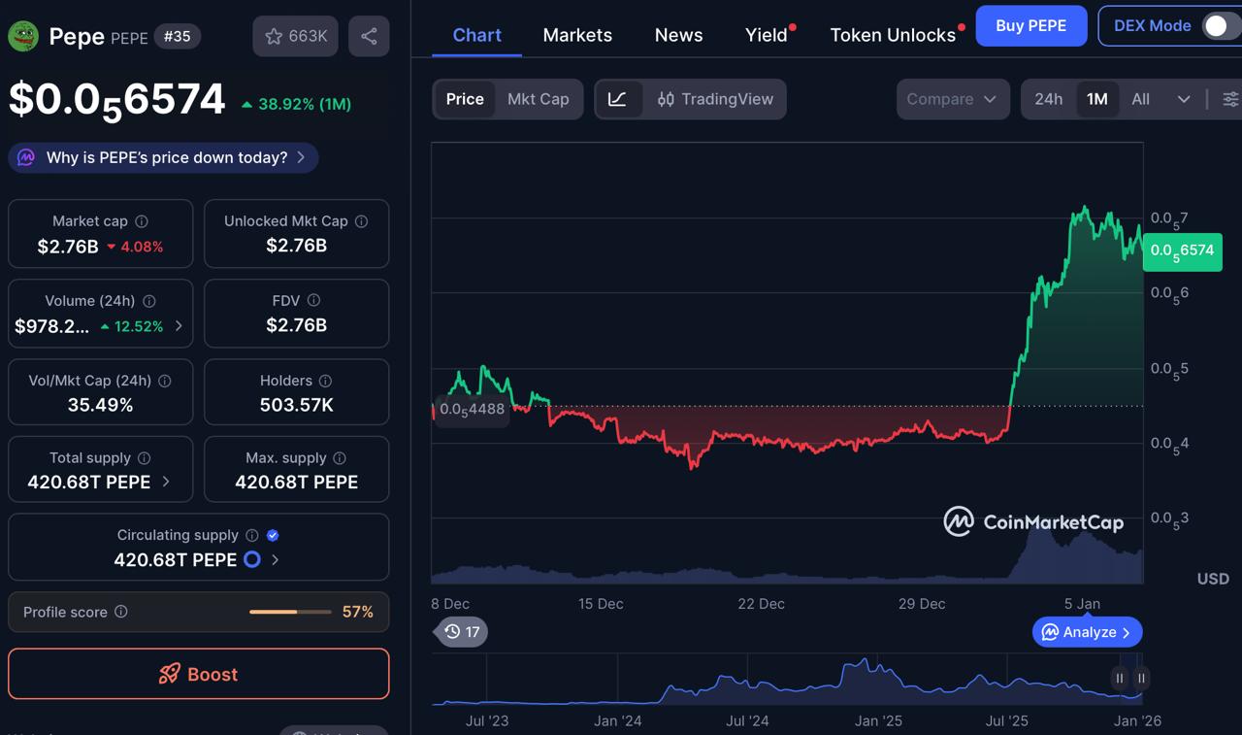Click the clock history badge showing 17
Screen dimensions: 1242x735
[x=460, y=631]
